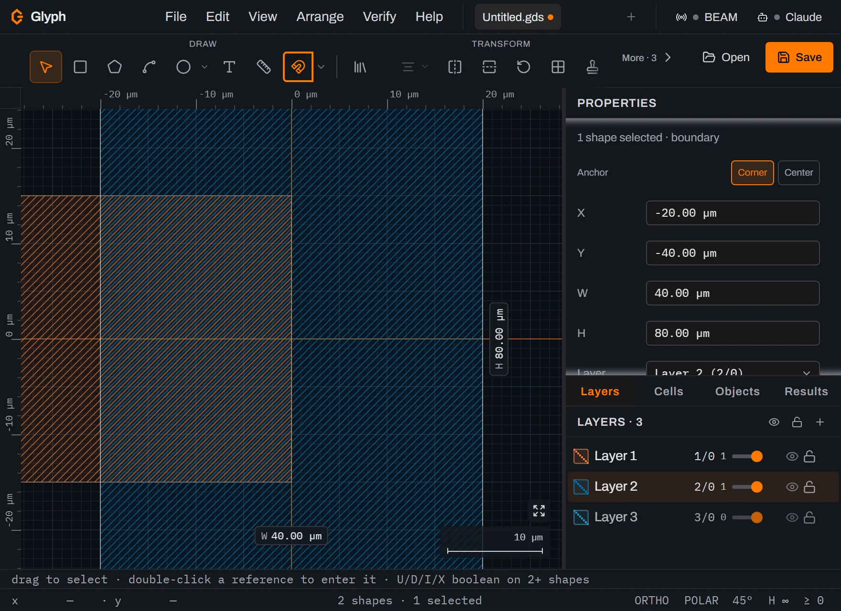The image size is (841, 611).
Task: Rotate selection counter-clockwise
Action: point(524,67)
